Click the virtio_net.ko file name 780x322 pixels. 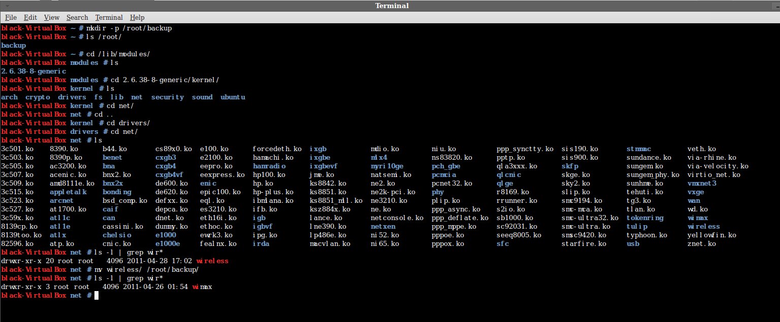tap(714, 174)
